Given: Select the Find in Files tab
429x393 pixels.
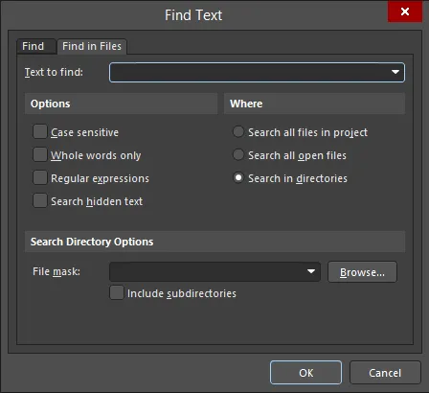Looking at the screenshot, I should pyautogui.click(x=92, y=47).
